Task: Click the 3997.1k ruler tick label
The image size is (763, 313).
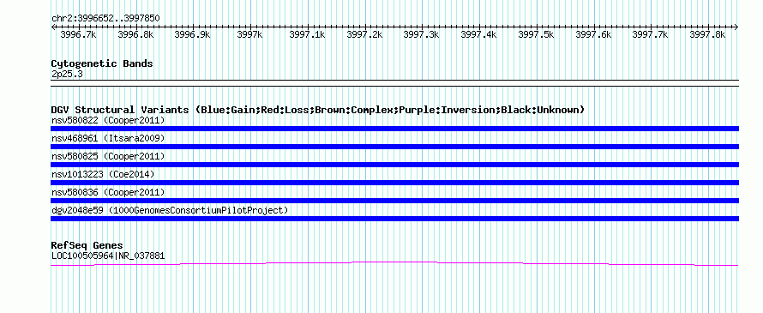Action: pos(307,34)
